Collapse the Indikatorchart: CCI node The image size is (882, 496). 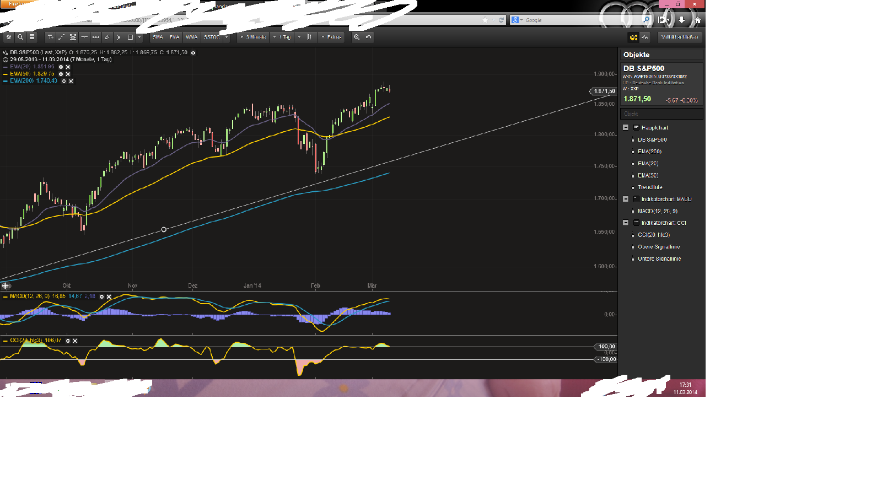[x=626, y=223]
